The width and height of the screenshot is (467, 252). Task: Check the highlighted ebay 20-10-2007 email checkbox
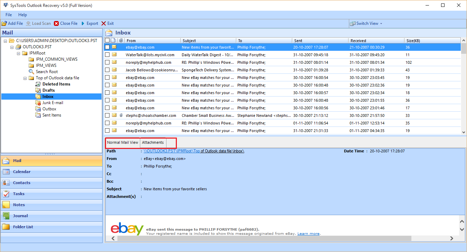[x=107, y=47]
